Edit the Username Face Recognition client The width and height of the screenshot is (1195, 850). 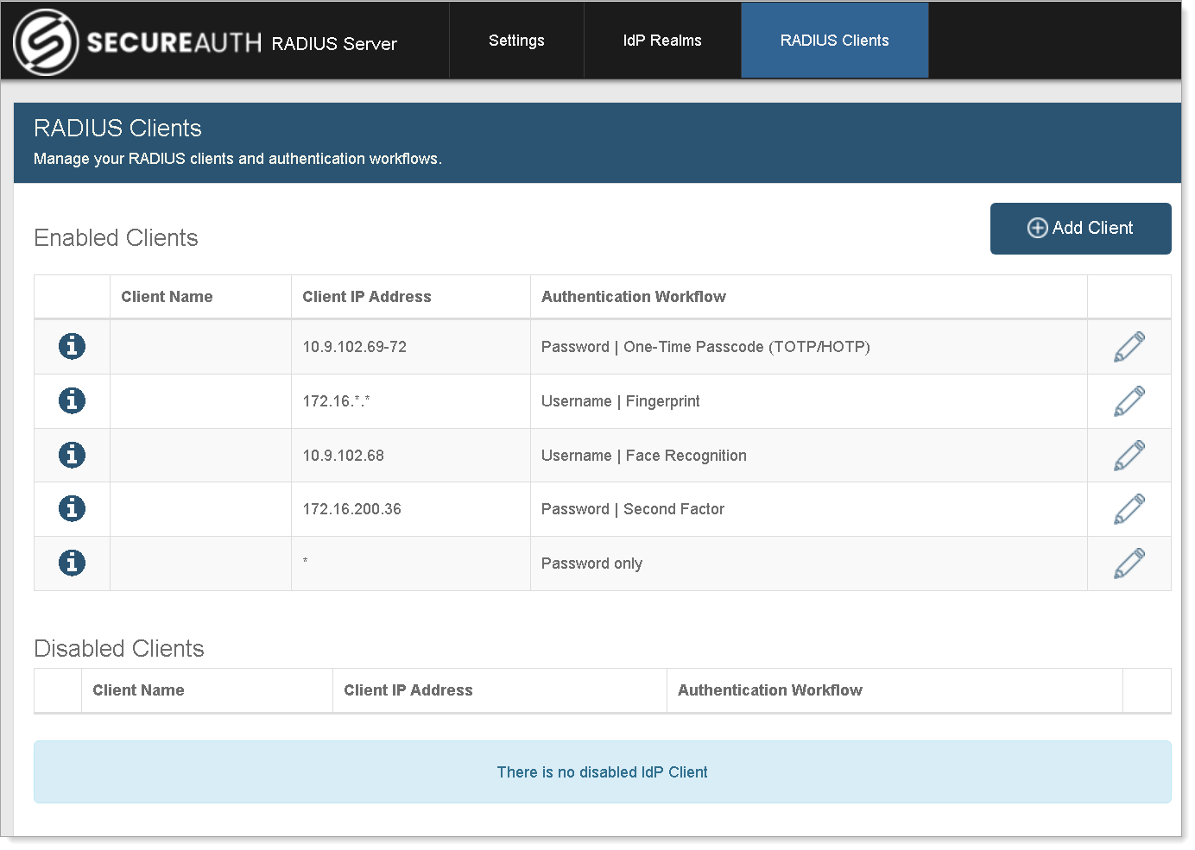pyautogui.click(x=1129, y=456)
